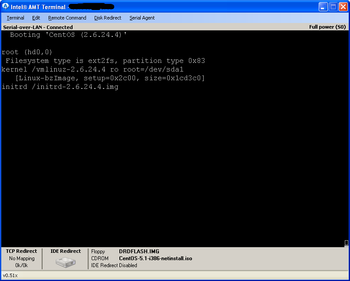The height and width of the screenshot is (281, 350).
Task: Open the Terminal menu
Action: click(x=15, y=18)
